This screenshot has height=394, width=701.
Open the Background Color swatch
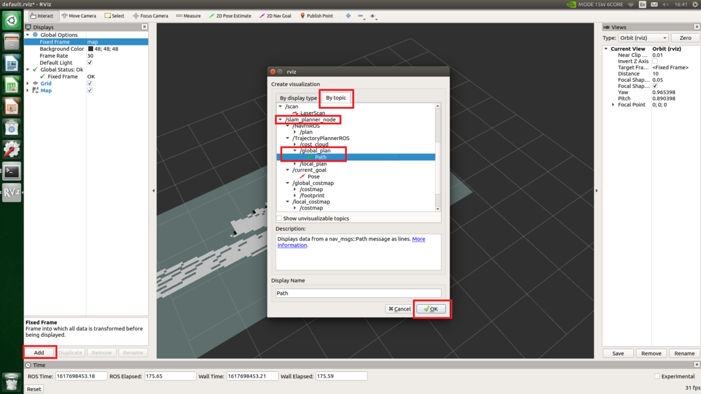click(89, 48)
